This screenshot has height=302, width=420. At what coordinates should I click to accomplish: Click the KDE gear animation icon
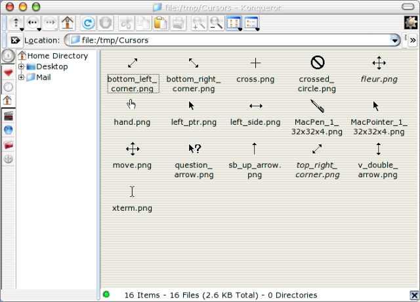coord(411,22)
